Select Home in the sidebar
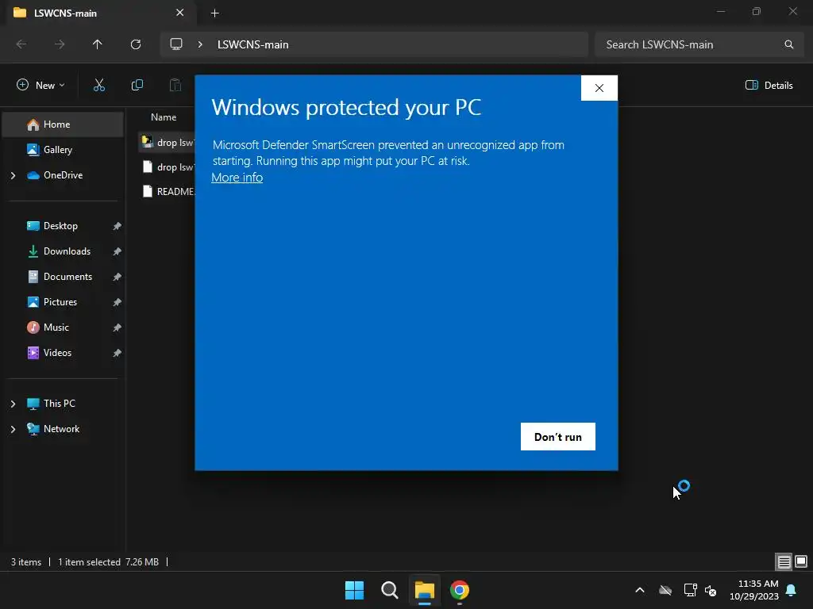Screen dimensions: 813x609 tap(63, 124)
